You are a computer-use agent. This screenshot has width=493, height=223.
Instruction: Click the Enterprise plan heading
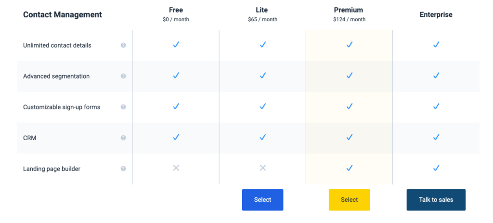[x=436, y=14]
